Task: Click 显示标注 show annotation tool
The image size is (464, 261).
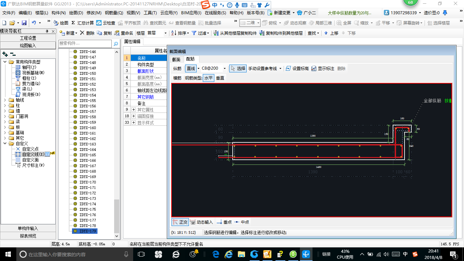Action: [323, 68]
